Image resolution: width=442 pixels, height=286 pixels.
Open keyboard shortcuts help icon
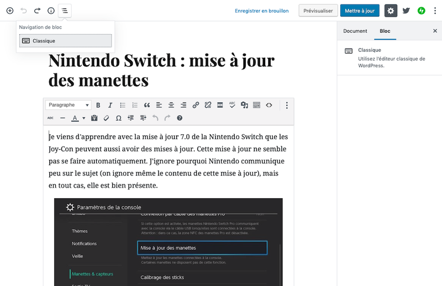180,118
